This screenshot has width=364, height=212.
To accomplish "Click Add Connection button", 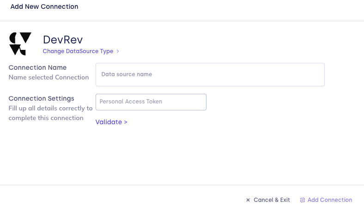I will tap(326, 200).
